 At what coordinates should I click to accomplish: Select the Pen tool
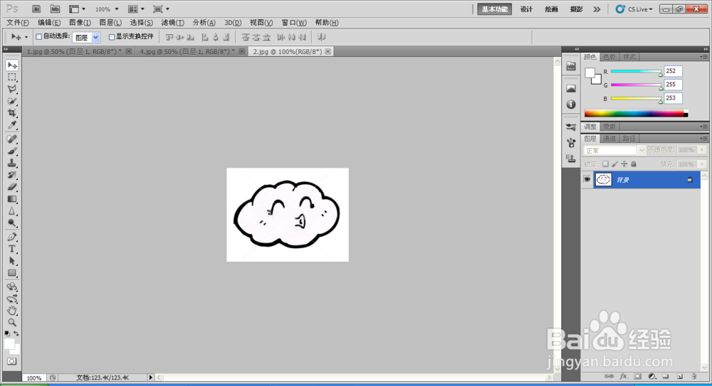[12, 237]
